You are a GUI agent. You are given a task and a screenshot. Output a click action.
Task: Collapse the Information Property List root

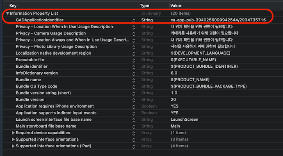click(x=7, y=14)
